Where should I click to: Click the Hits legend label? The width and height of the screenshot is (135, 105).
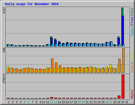(x=132, y=11)
